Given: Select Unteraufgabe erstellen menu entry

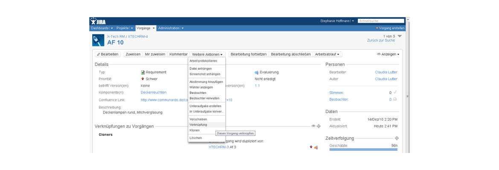Looking at the screenshot, I should [x=207, y=106].
